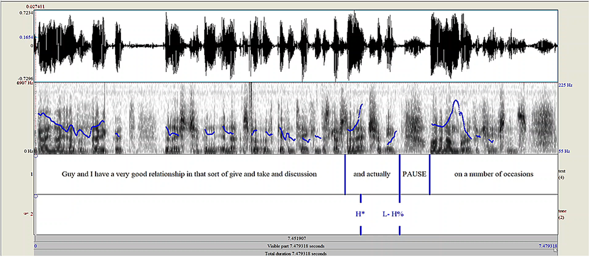Click the small circle atop the tone tier
This screenshot has width=590, height=257.
[36, 196]
